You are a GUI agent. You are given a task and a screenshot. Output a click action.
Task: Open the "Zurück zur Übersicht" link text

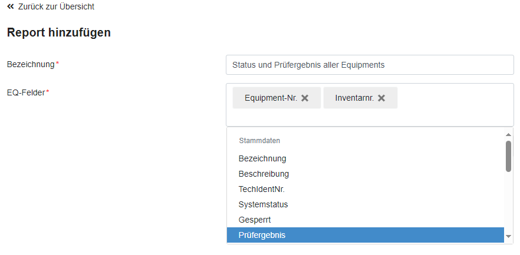[56, 6]
